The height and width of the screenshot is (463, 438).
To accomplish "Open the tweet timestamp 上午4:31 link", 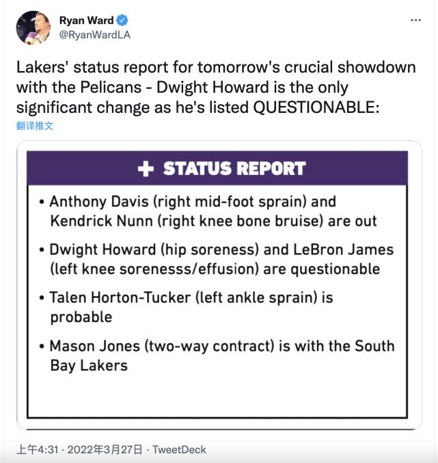I will coord(36,449).
